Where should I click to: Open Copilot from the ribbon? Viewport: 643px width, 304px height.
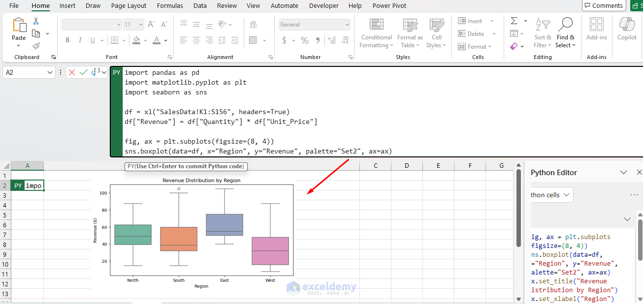[627, 30]
